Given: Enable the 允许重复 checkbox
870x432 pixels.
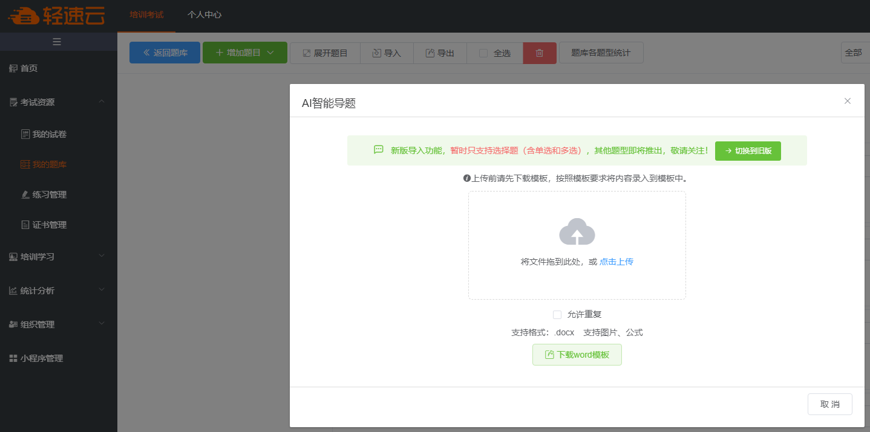Looking at the screenshot, I should pyautogui.click(x=557, y=315).
